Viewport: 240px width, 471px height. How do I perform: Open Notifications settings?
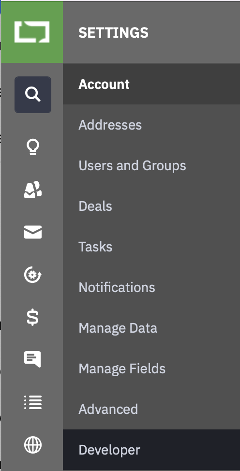point(151,287)
